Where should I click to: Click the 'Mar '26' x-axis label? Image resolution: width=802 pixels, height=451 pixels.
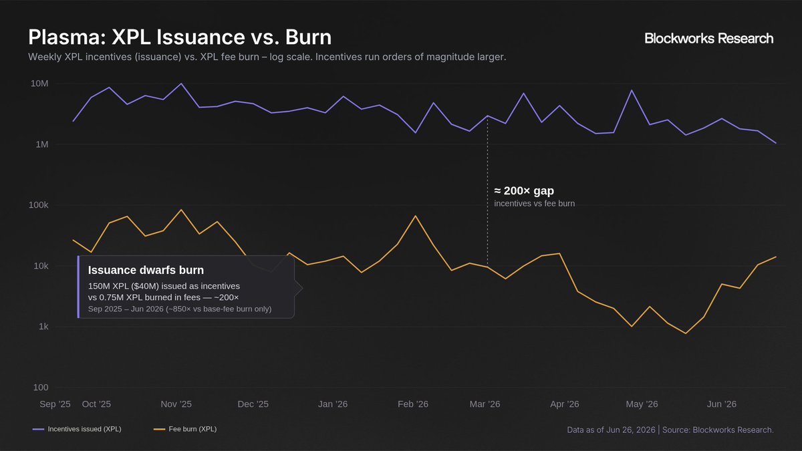[485, 404]
